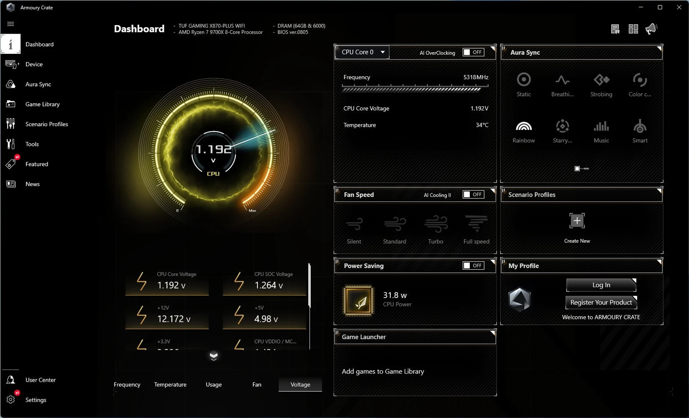689x418 pixels.
Task: Select the Voltage tab
Action: tap(300, 384)
